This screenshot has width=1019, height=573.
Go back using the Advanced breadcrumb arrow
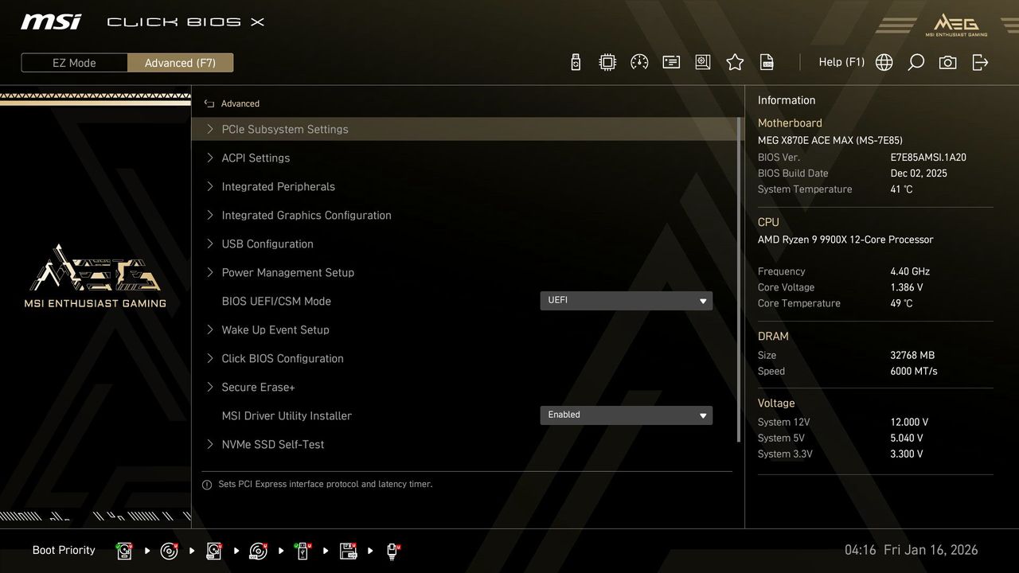click(x=209, y=103)
